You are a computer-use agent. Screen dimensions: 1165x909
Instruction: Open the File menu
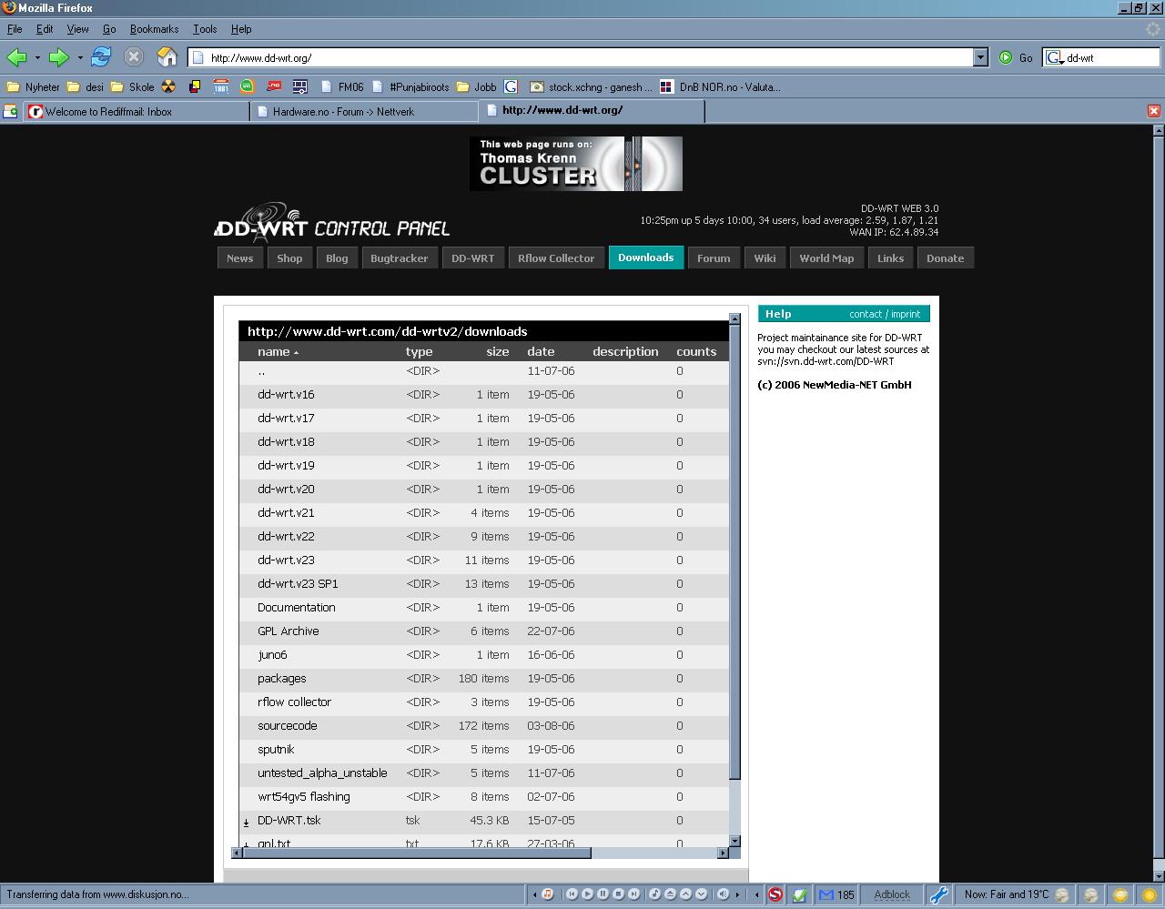coord(15,29)
